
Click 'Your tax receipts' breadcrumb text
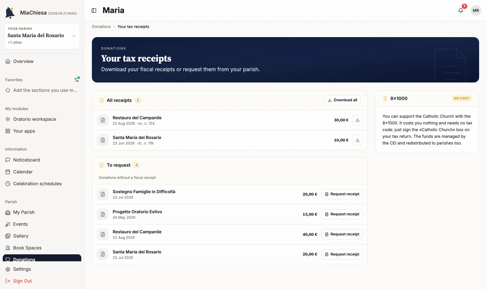pyautogui.click(x=133, y=27)
